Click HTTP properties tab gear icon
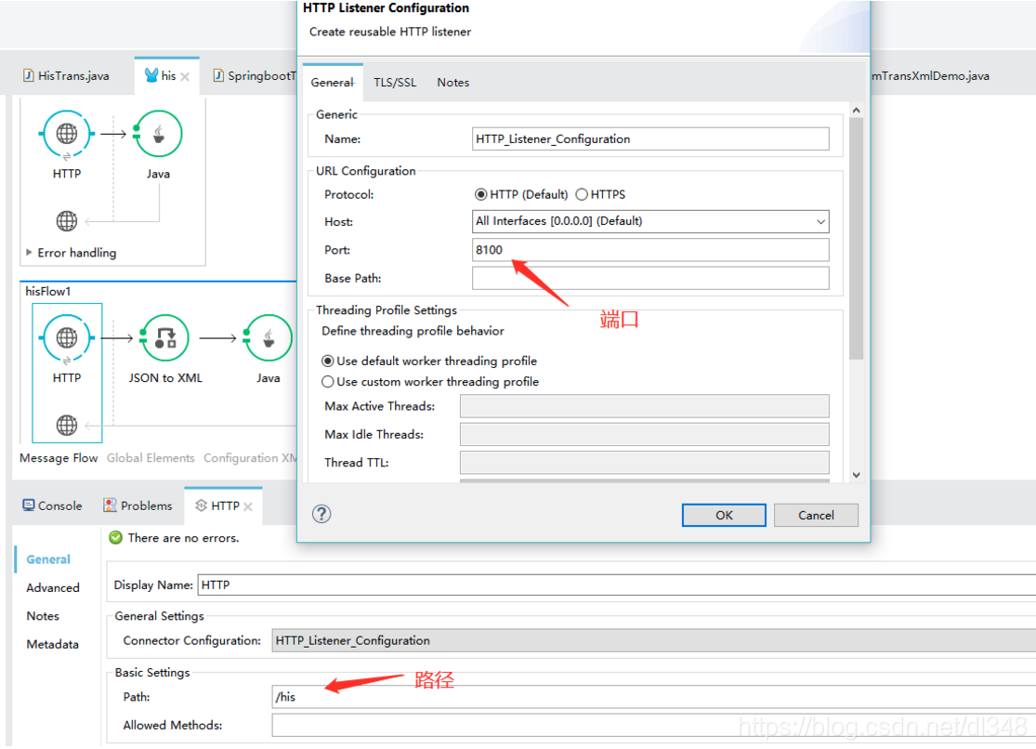Screen dimensions: 1036x749 202,505
